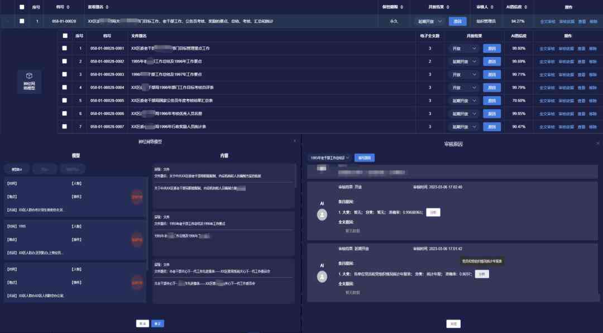Click the 组织管理员 reviewer cell
This screenshot has height=333, width=603.
point(486,22)
